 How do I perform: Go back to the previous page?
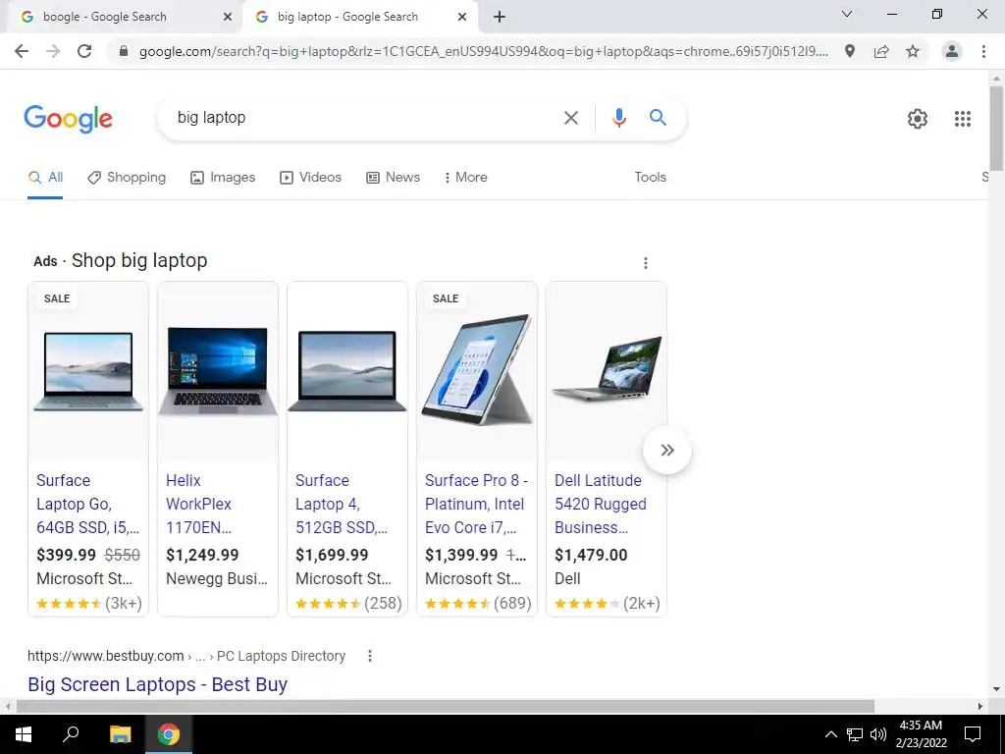(x=22, y=51)
